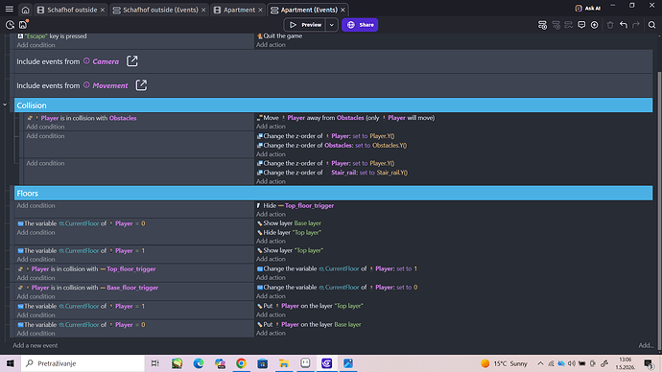Close the Schafhof outside tab
Viewport: 662px width, 372px height.
(x=103, y=10)
